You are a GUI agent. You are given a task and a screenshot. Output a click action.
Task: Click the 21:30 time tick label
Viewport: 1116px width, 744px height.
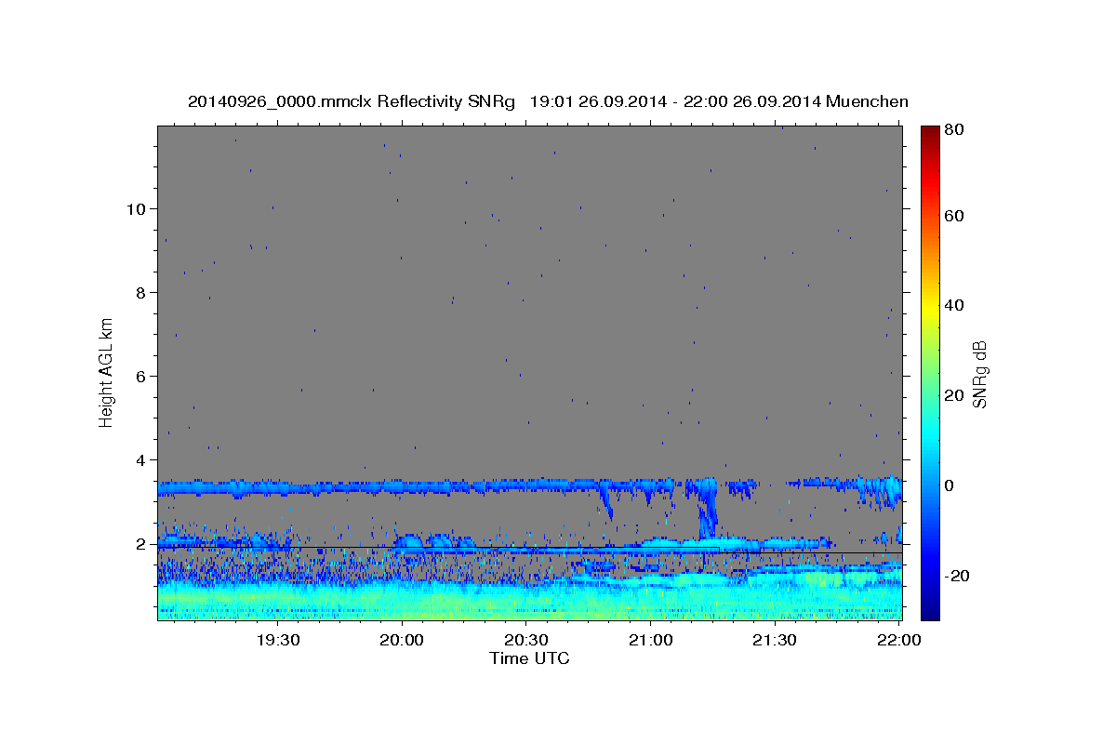[x=775, y=641]
